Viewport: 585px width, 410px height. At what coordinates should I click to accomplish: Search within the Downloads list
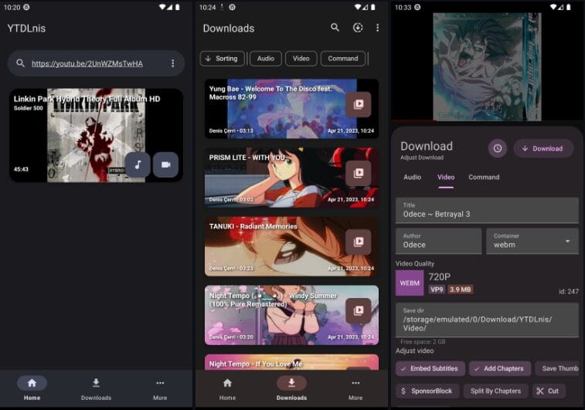[335, 27]
